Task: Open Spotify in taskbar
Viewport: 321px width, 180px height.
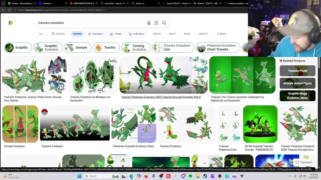Action: [x=190, y=176]
